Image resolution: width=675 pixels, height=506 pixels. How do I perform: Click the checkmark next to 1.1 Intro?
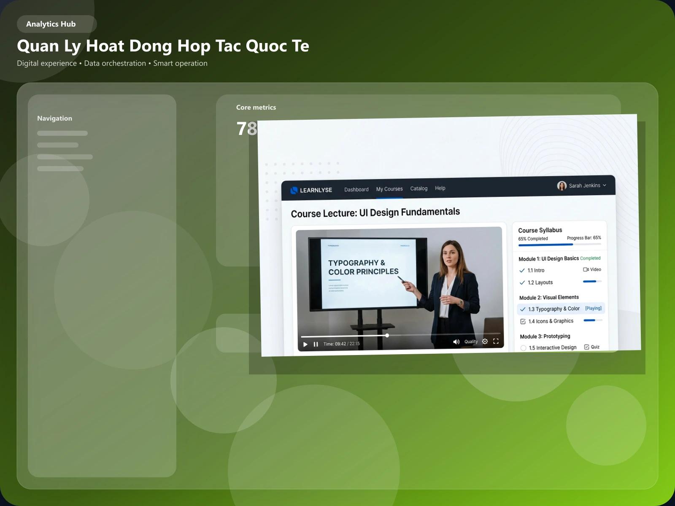[x=522, y=270]
